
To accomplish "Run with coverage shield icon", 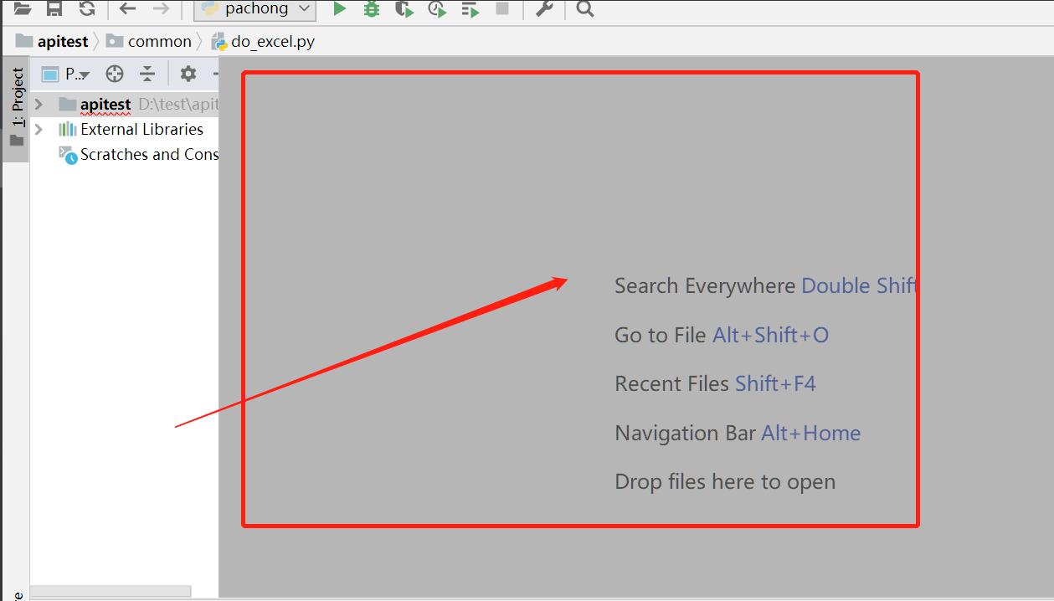I will click(x=404, y=9).
